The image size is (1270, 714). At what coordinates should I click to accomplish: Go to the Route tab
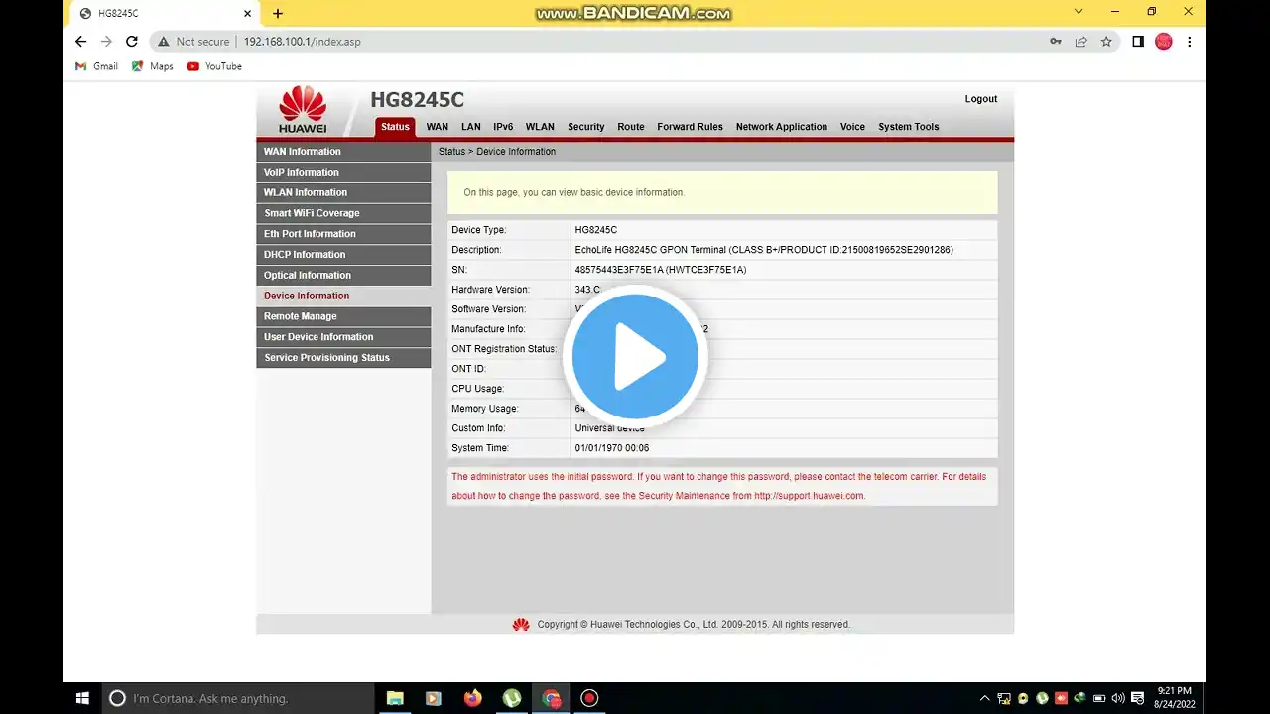[631, 127]
